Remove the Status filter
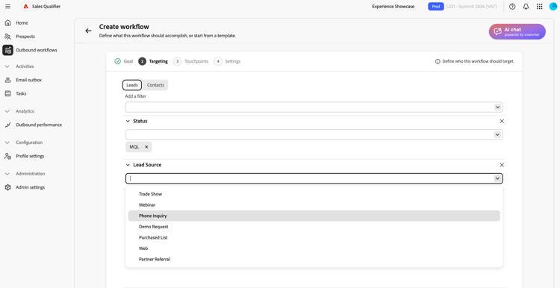Viewport: 560px width, 288px height. pyautogui.click(x=502, y=122)
